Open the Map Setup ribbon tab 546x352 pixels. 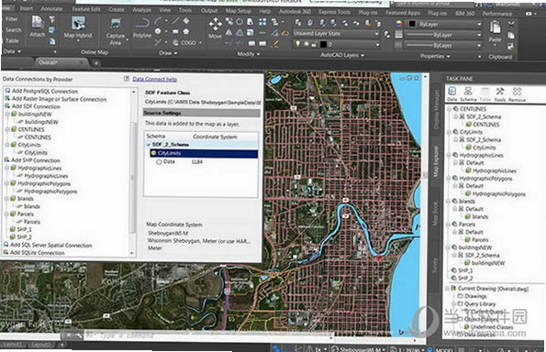[239, 11]
